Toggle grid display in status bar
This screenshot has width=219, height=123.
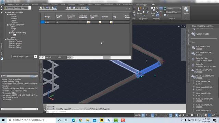click(x=143, y=115)
